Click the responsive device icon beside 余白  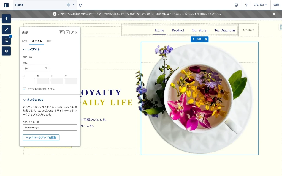(x=31, y=57)
